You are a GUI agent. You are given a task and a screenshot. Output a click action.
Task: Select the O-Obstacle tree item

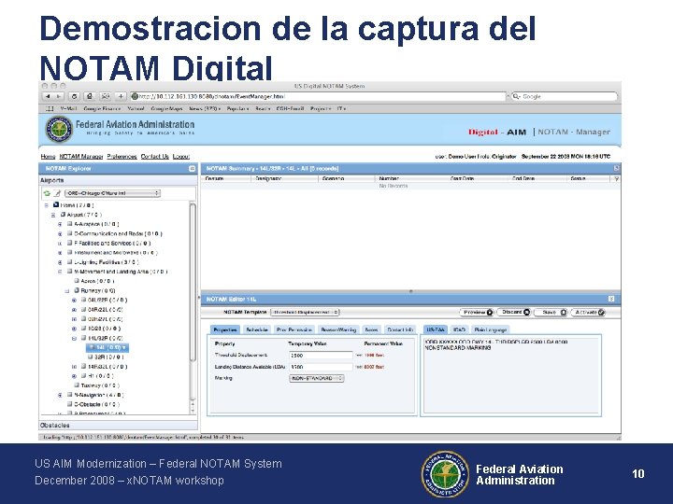[93, 404]
